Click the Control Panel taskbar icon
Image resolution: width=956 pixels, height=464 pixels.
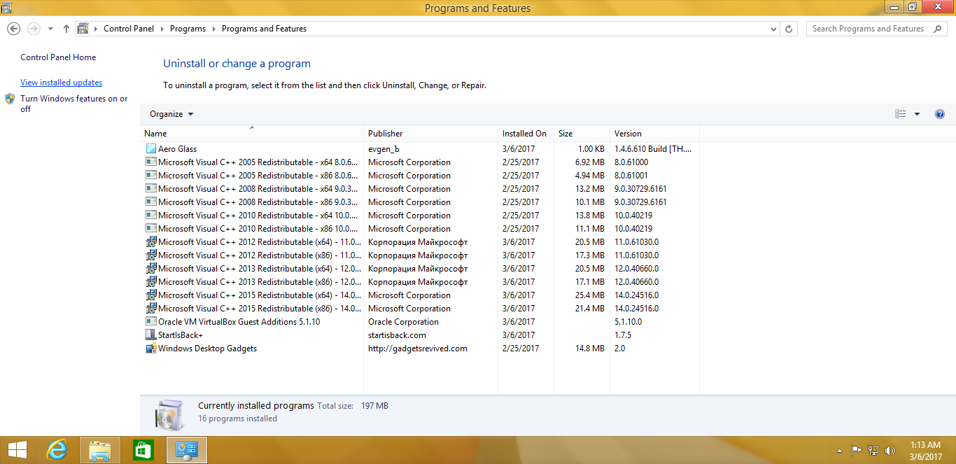tap(187, 450)
